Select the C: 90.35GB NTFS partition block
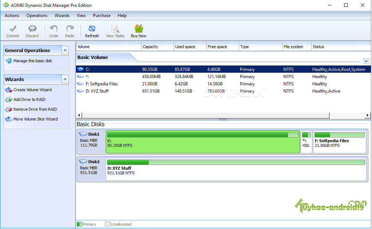Screen dimensions: 372x229 [203, 142]
